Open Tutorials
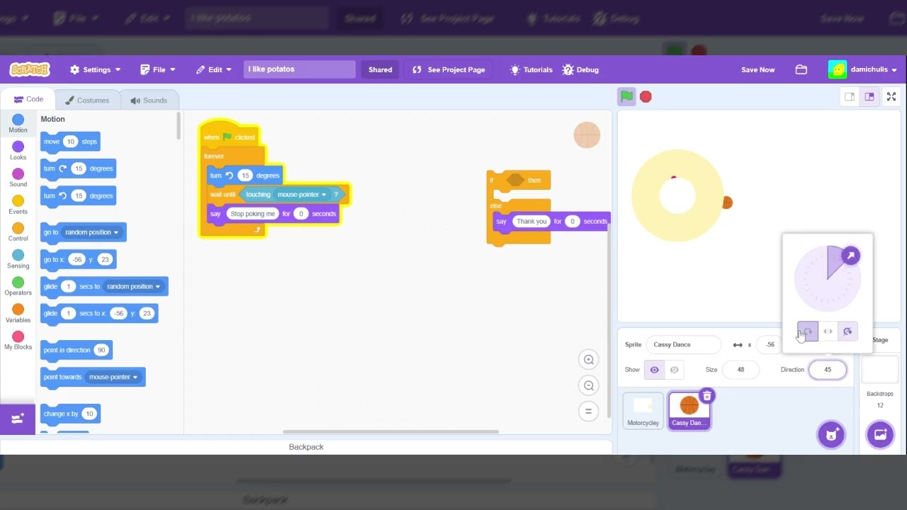 [x=531, y=69]
